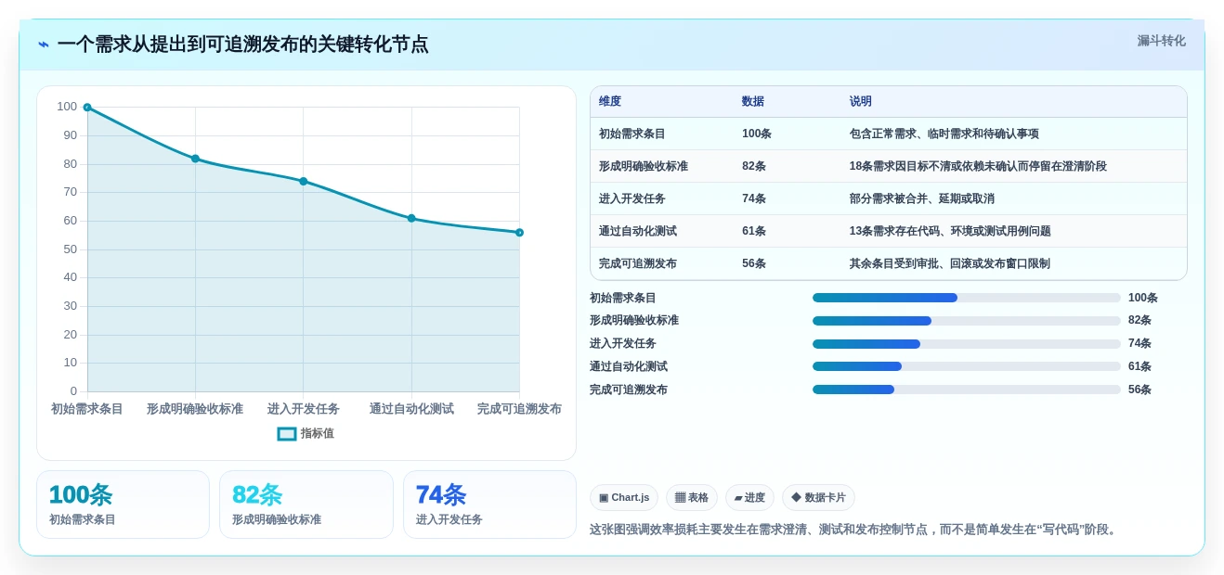This screenshot has height=575, width=1224.
Task: Click the 表格 tag chip
Action: pos(692,498)
